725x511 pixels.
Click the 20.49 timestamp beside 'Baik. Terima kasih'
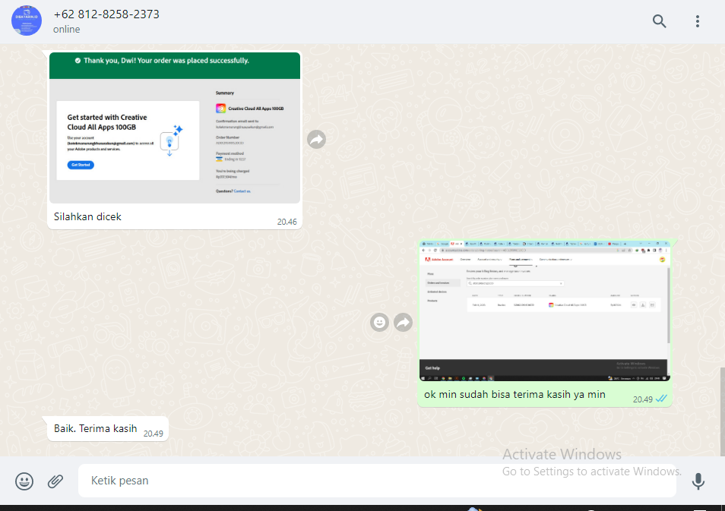pyautogui.click(x=153, y=434)
